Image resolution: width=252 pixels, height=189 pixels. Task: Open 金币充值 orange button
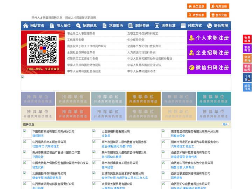click(219, 15)
